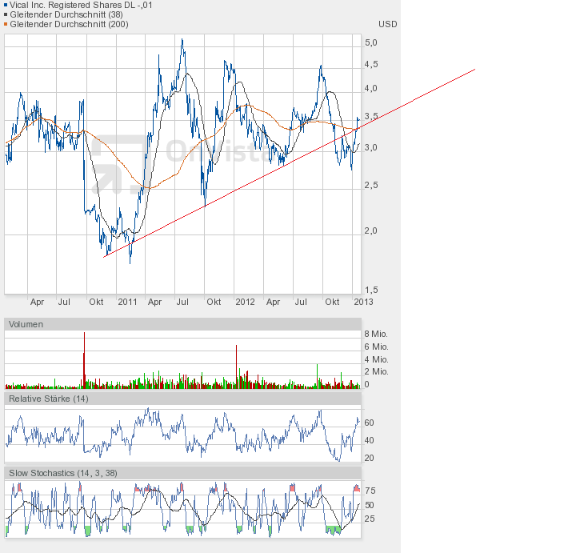Click the 2011 year label on time axis
This screenshot has height=553, width=580.
[x=128, y=302]
